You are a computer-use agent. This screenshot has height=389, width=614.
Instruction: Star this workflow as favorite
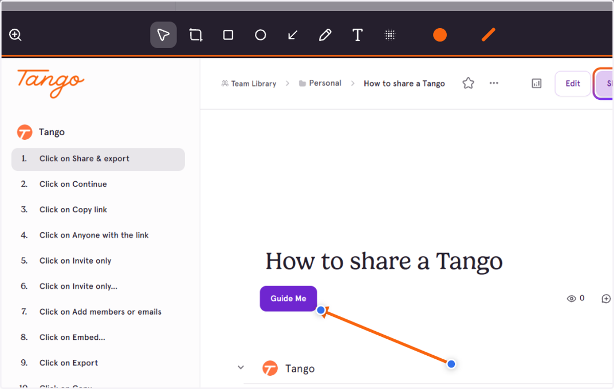coord(468,83)
